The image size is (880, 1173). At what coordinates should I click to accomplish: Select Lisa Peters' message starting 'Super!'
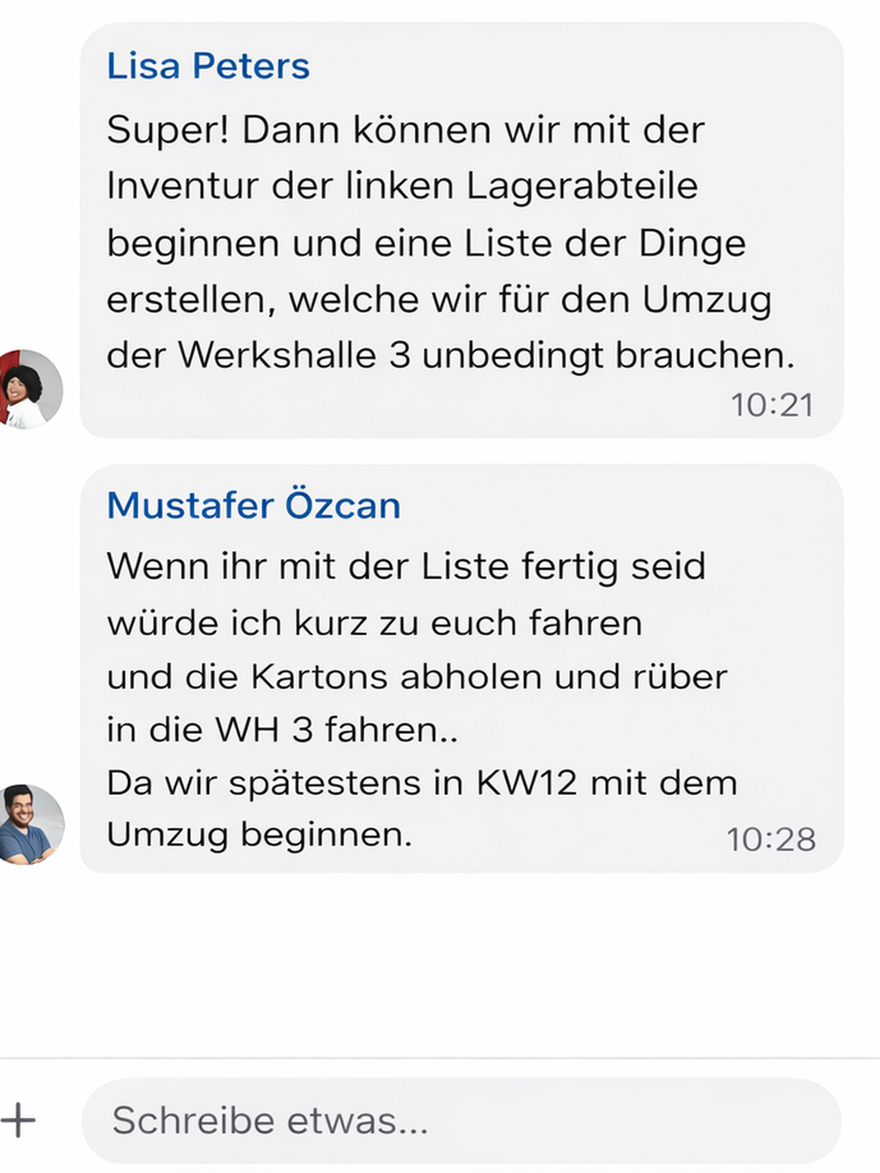point(461,230)
